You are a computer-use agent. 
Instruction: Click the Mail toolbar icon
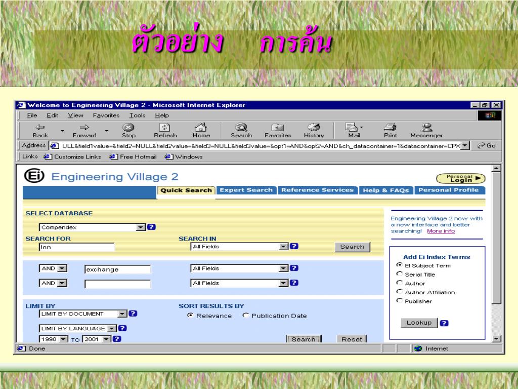click(352, 127)
